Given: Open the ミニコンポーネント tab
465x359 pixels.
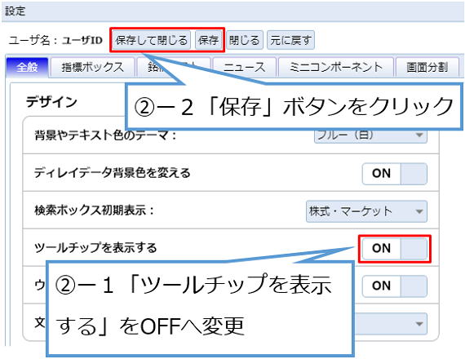Looking at the screenshot, I should pos(336,68).
